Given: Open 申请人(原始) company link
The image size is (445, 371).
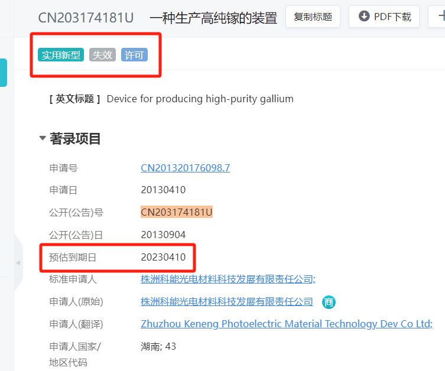Looking at the screenshot, I should [x=227, y=301].
